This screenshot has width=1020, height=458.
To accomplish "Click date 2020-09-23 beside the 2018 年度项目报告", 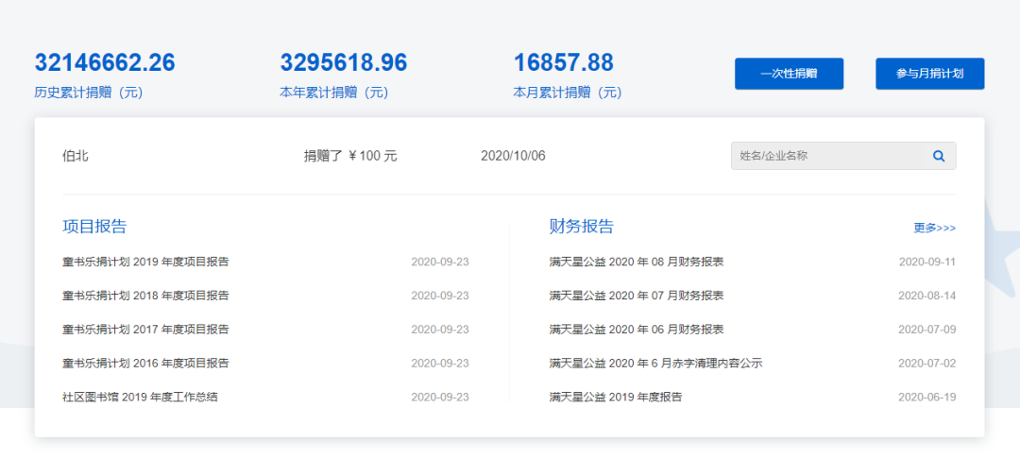I will coord(440,296).
